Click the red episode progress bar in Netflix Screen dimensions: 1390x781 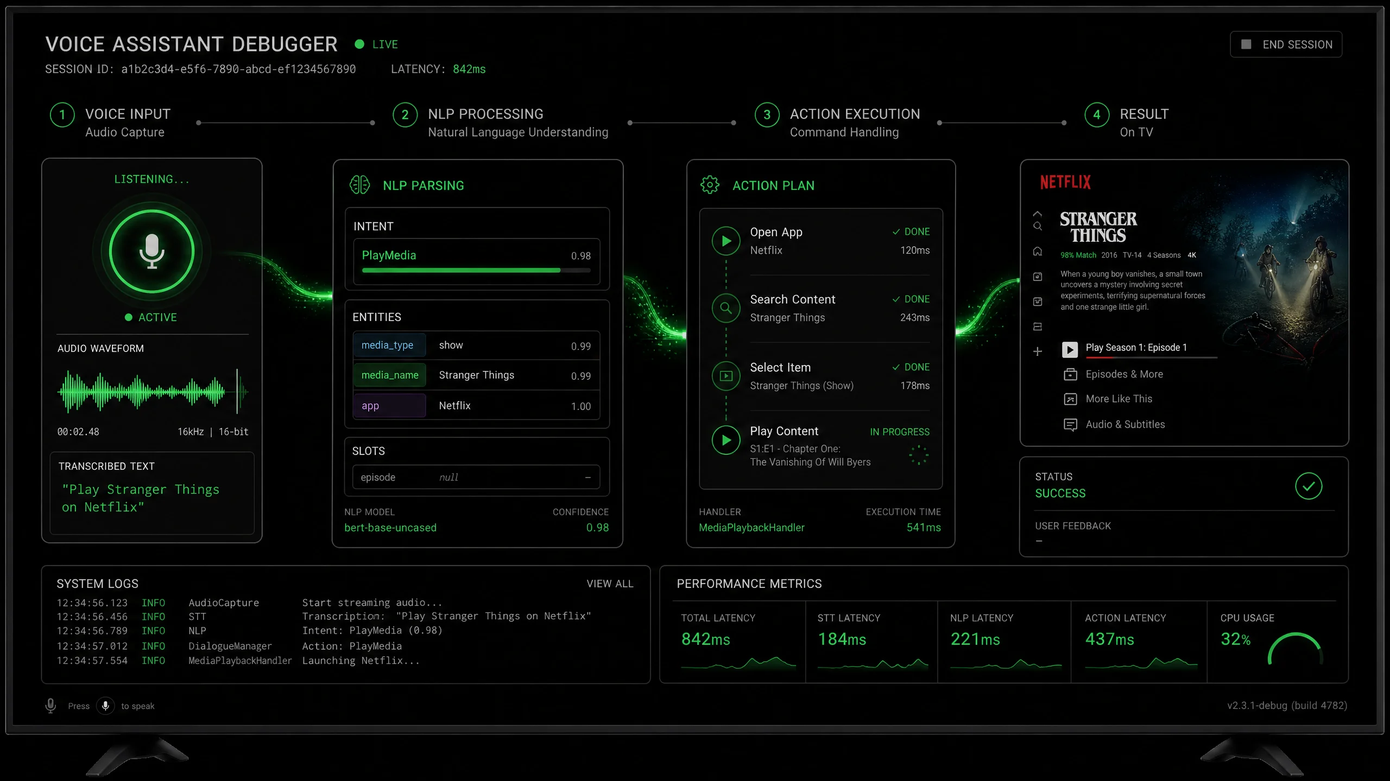pos(1151,357)
